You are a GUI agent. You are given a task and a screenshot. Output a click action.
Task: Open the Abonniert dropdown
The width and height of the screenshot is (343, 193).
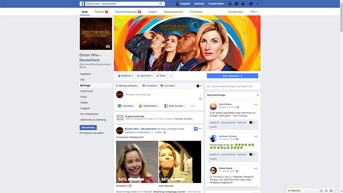[x=145, y=76]
